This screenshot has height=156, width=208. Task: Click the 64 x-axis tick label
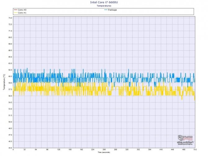pyautogui.click(x=36, y=149)
